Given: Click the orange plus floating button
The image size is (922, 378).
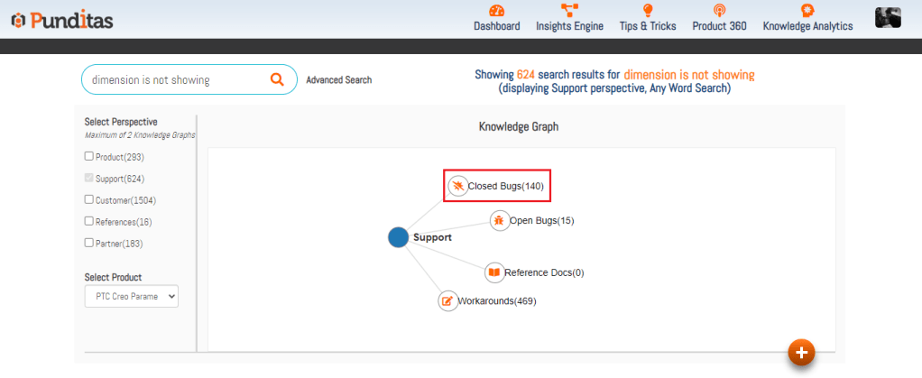Looking at the screenshot, I should click(801, 352).
